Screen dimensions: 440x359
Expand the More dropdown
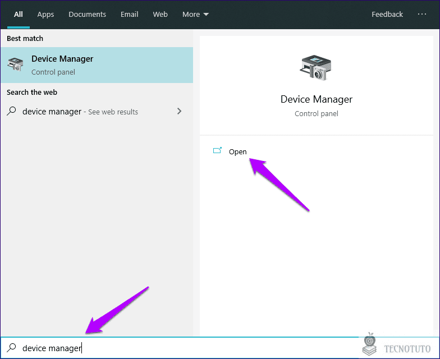195,15
